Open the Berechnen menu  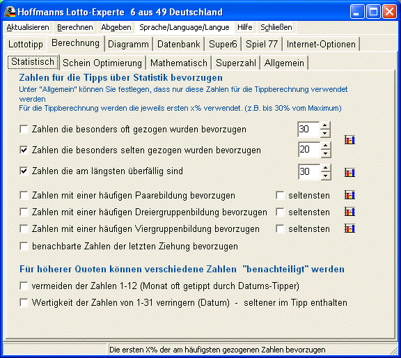click(75, 27)
